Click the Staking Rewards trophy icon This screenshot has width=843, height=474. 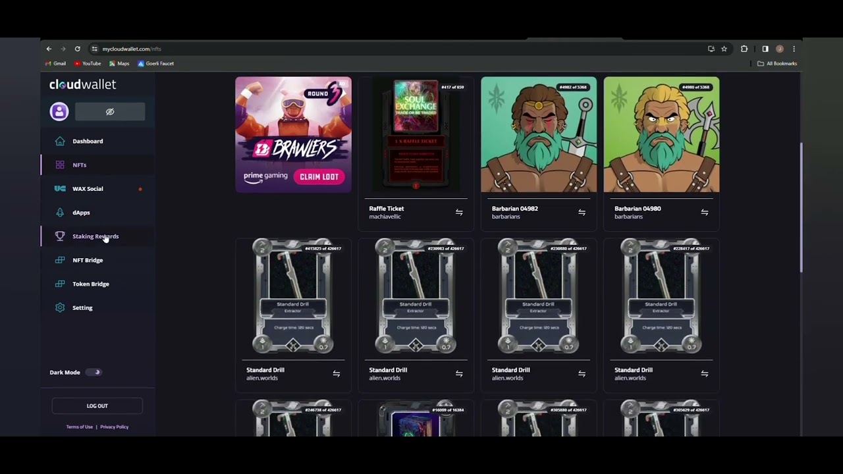pyautogui.click(x=60, y=236)
